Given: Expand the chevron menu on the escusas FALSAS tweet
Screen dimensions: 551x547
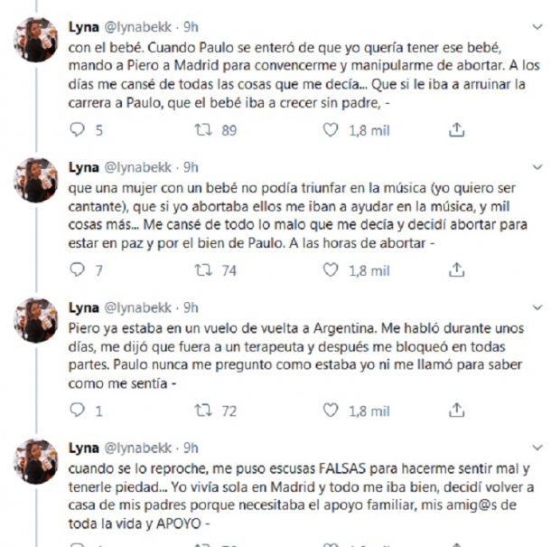Looking at the screenshot, I should (537, 448).
